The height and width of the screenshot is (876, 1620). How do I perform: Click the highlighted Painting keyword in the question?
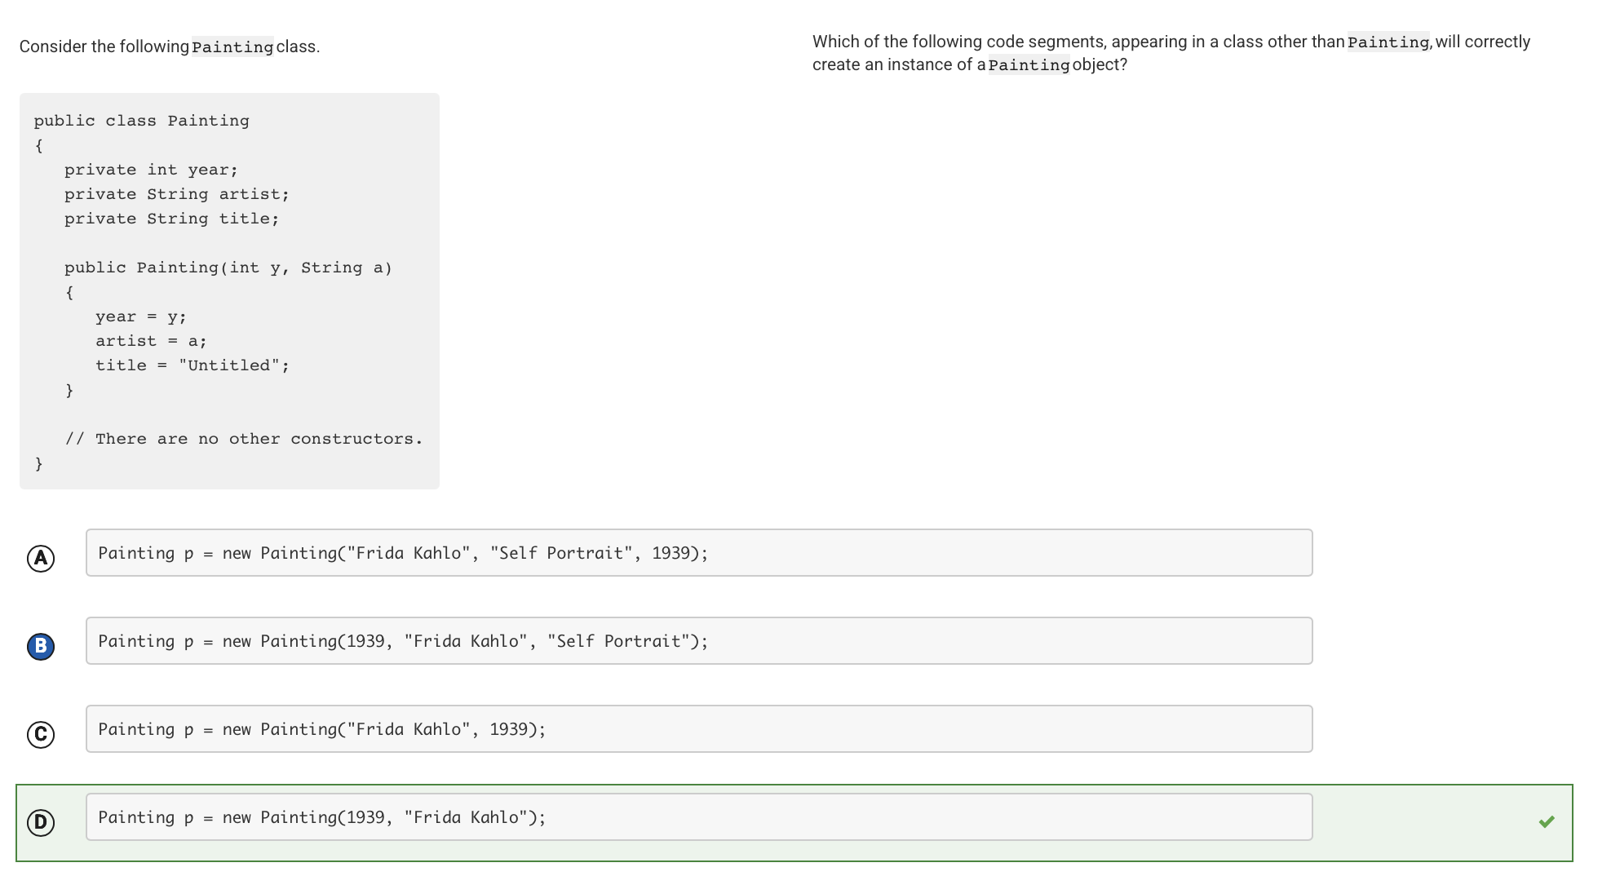pos(1387,42)
